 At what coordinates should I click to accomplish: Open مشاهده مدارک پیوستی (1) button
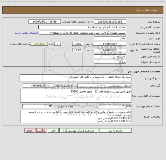pos(79,130)
